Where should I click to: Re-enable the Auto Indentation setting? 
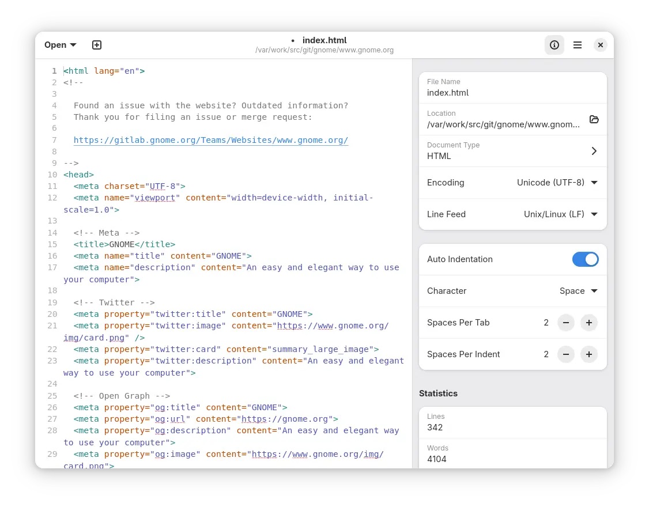pyautogui.click(x=586, y=259)
